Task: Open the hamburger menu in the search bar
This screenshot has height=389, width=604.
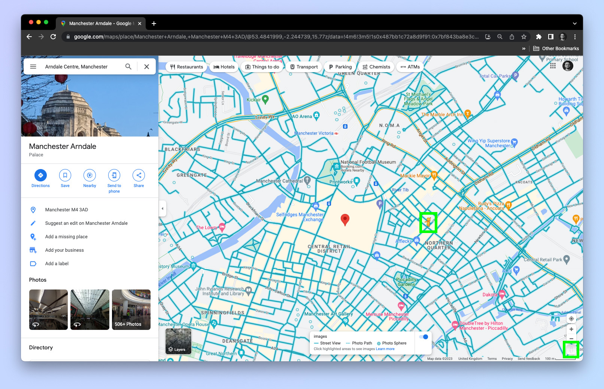Action: coord(33,67)
